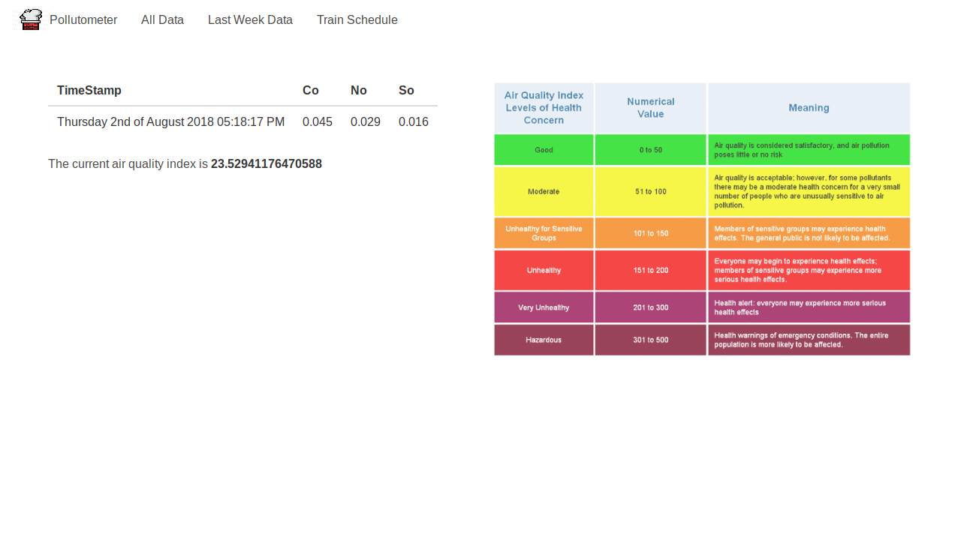Screen dimensions: 961x540
Task: Click the purple Very Unhealthy cell
Action: pos(544,307)
